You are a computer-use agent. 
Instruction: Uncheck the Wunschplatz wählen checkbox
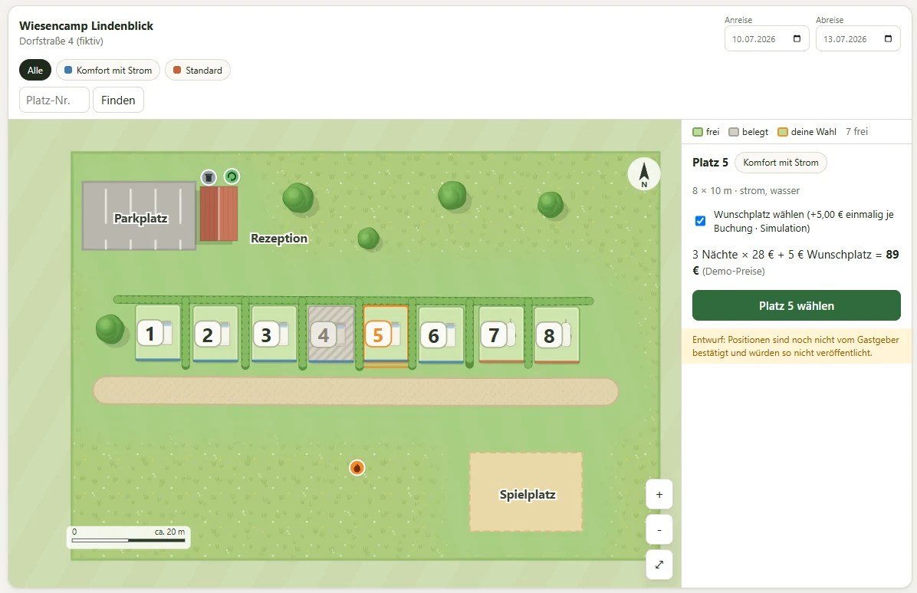[700, 221]
